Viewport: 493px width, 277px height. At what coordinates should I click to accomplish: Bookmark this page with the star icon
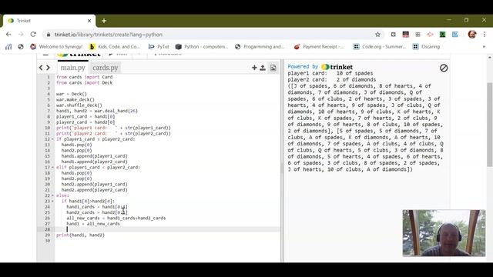point(377,35)
